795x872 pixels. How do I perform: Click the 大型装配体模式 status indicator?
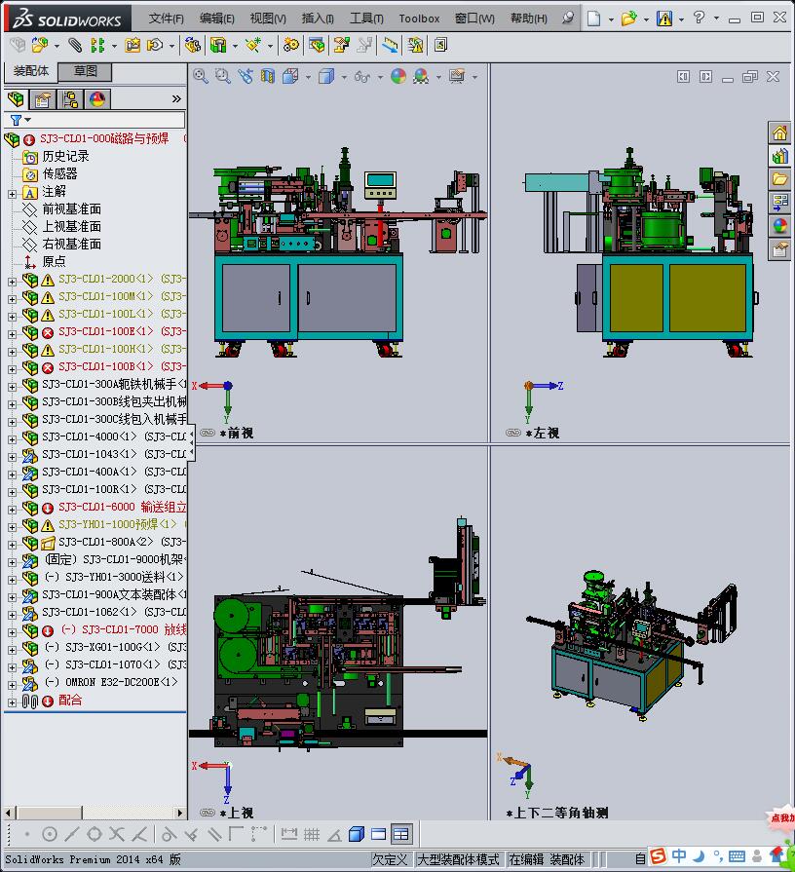click(458, 859)
